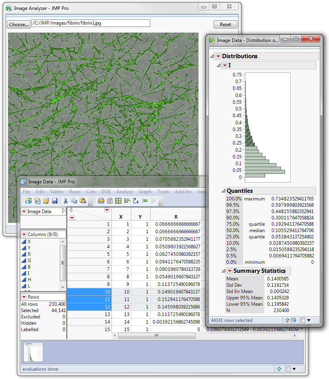Open Summary Statistics red triangle menu
This screenshot has width=329, height=379.
coord(230,271)
